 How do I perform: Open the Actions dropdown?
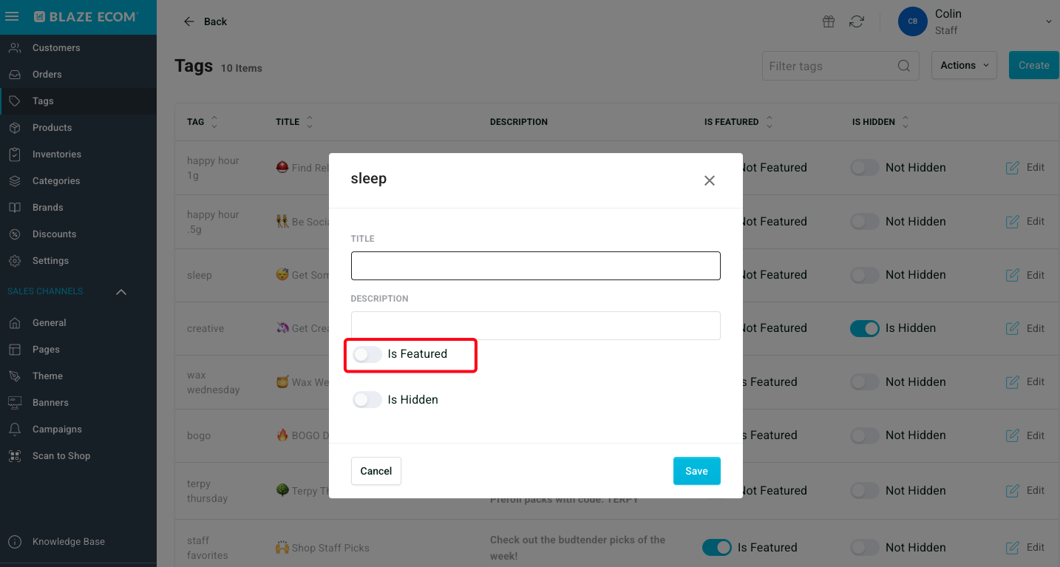tap(964, 65)
